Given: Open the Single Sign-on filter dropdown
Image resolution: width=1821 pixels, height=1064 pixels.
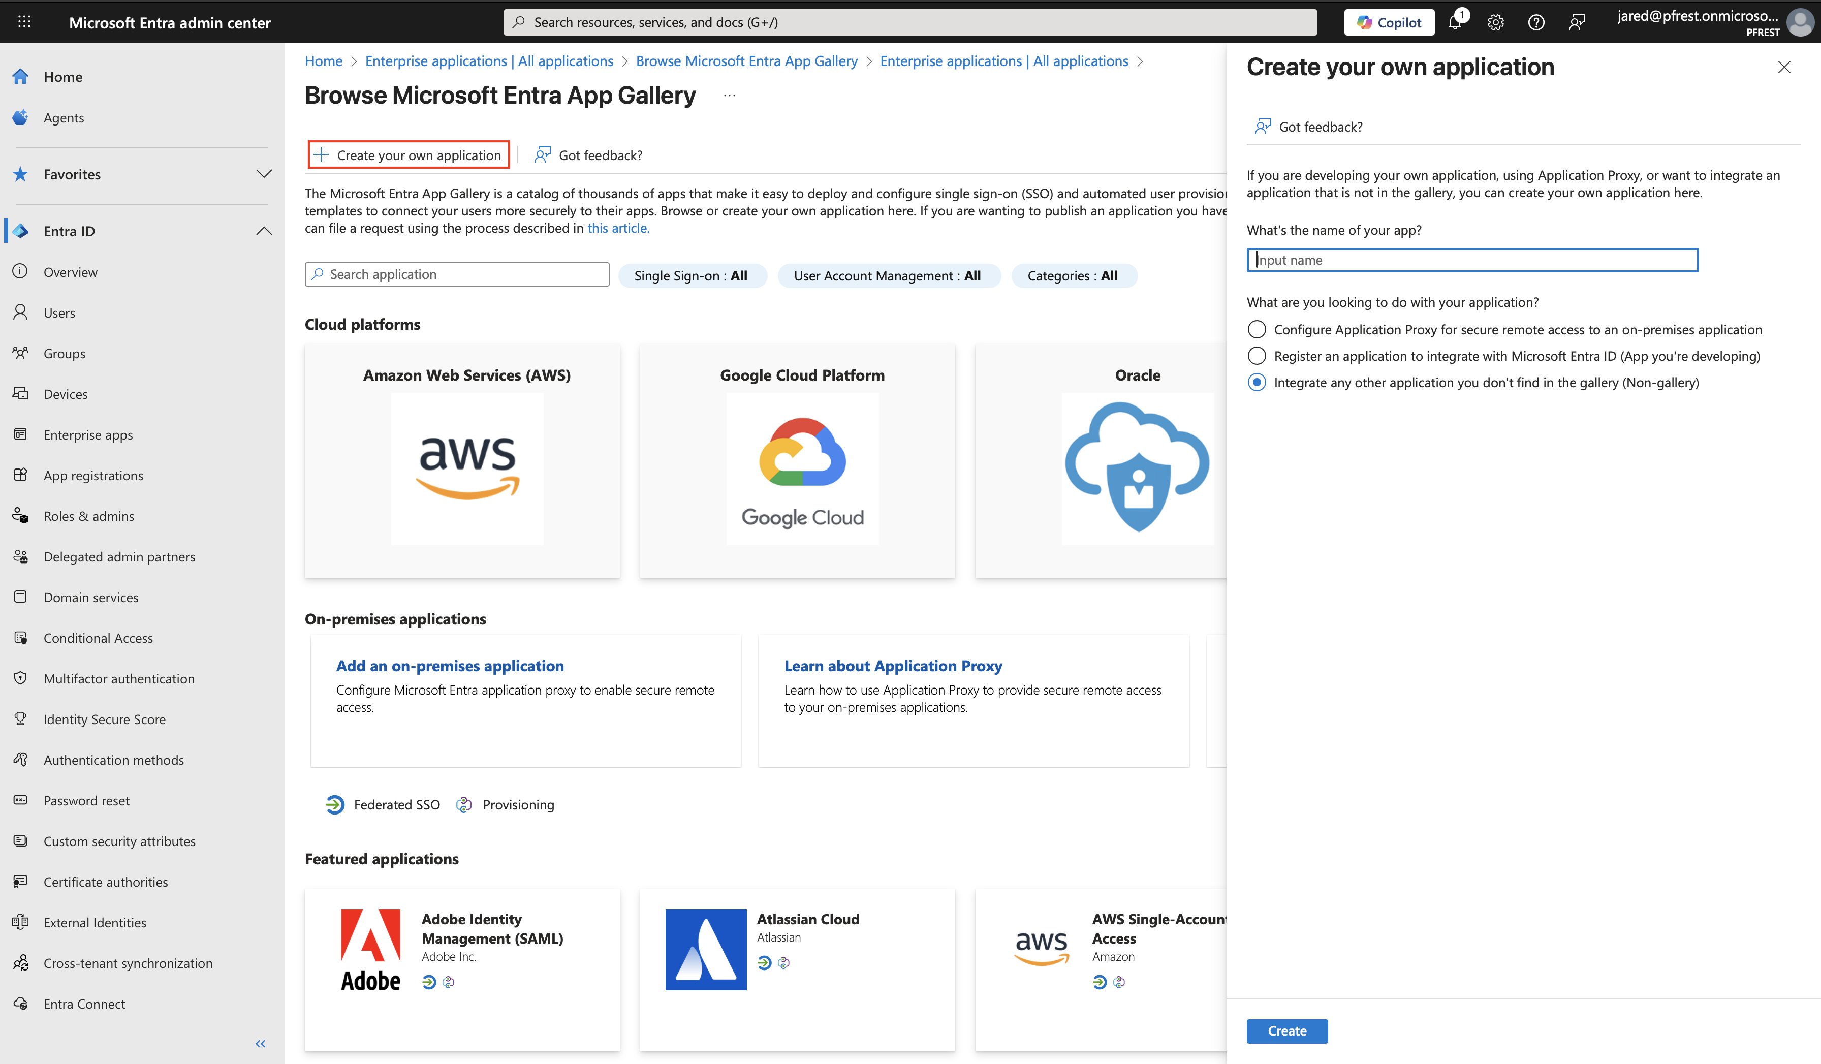Looking at the screenshot, I should 691,275.
